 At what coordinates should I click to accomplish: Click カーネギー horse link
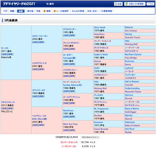pyautogui.click(x=68, y=55)
